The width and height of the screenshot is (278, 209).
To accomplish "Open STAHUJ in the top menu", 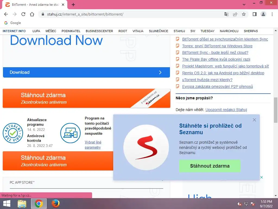I will tap(179, 31).
